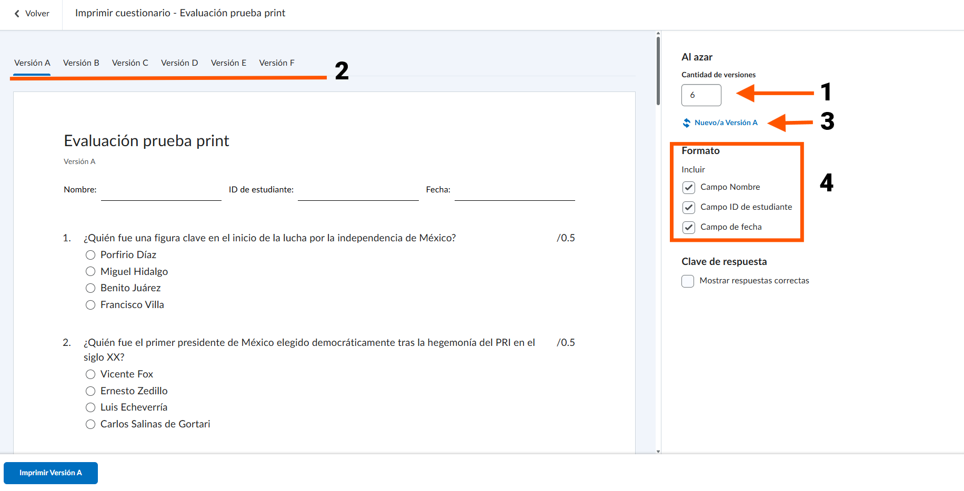Click the Cantidad de versiones number field

point(701,95)
